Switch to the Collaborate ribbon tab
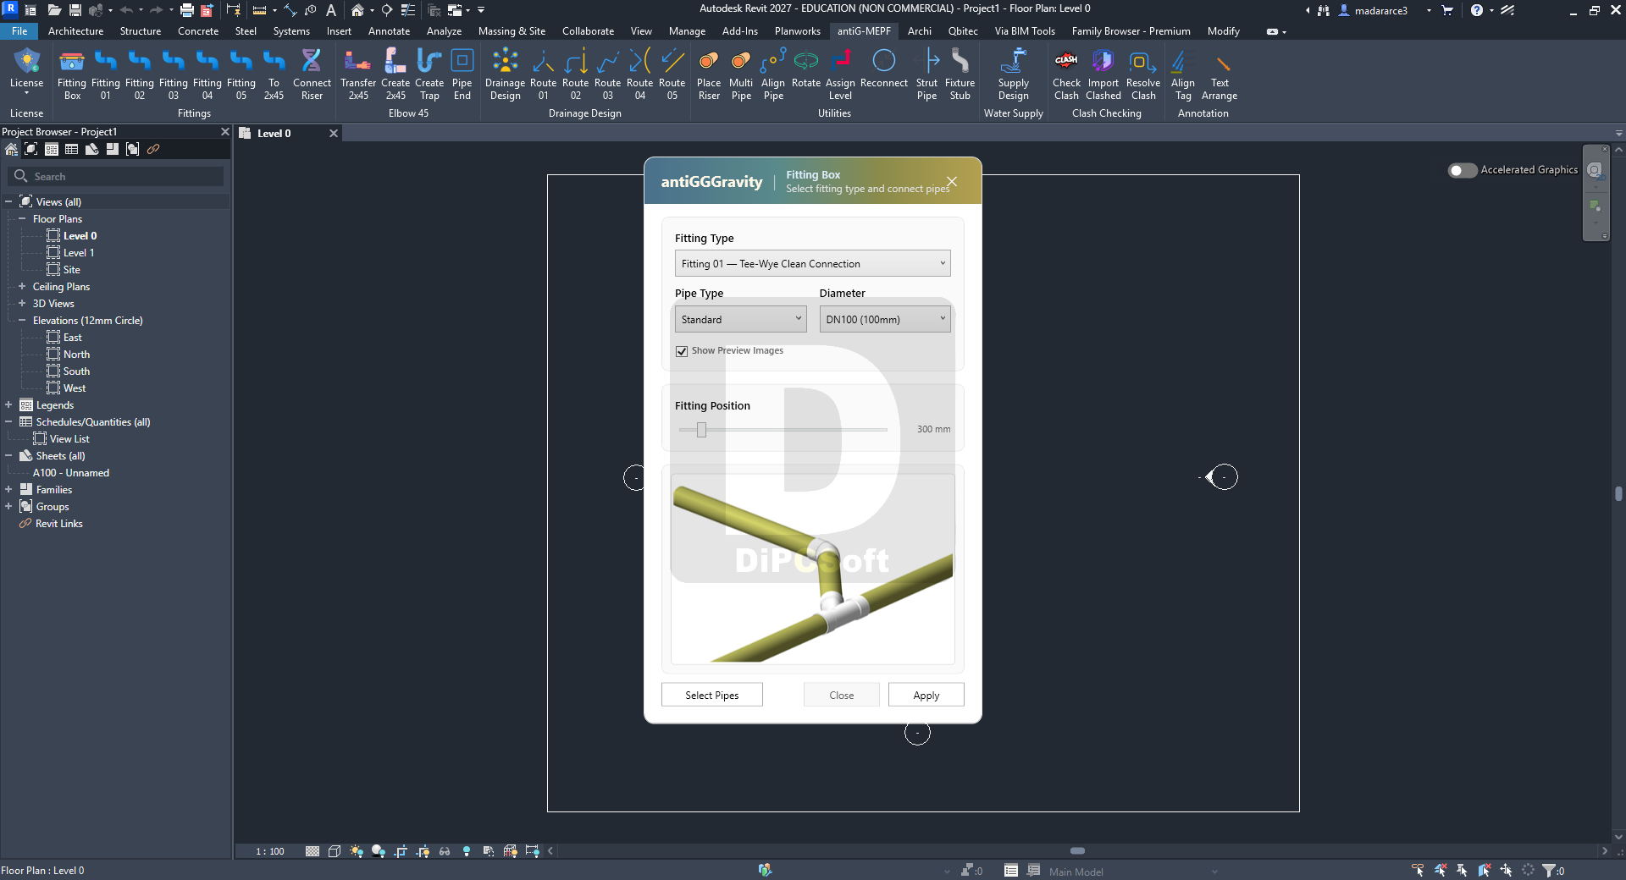This screenshot has height=880, width=1626. pyautogui.click(x=588, y=31)
